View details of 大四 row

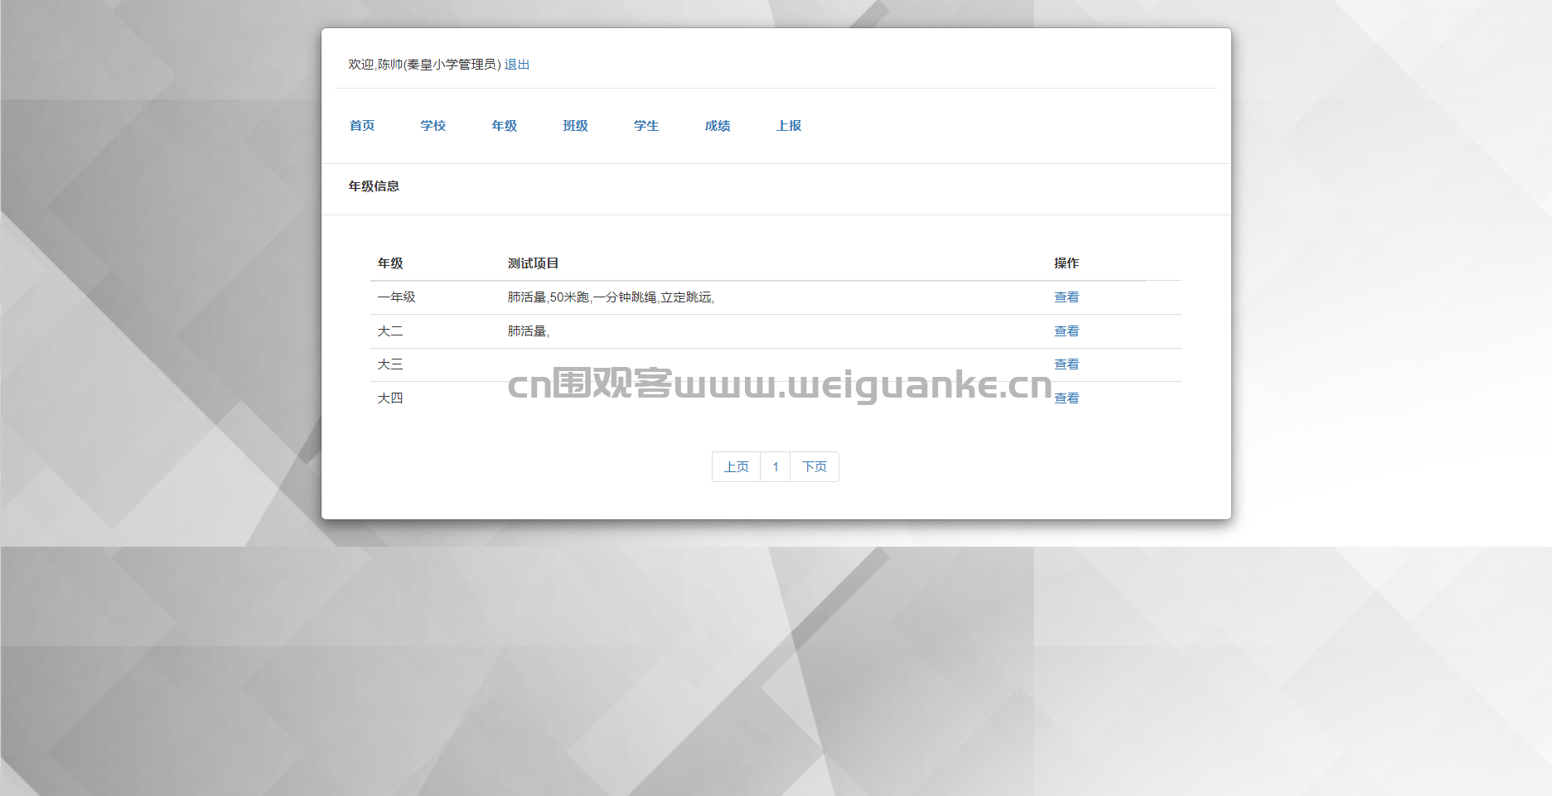pos(1066,398)
